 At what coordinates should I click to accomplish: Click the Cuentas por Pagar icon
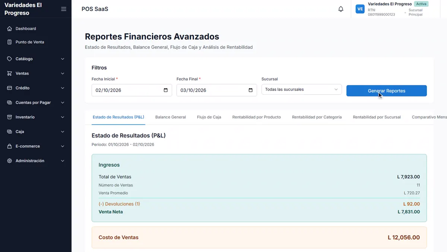click(x=10, y=103)
